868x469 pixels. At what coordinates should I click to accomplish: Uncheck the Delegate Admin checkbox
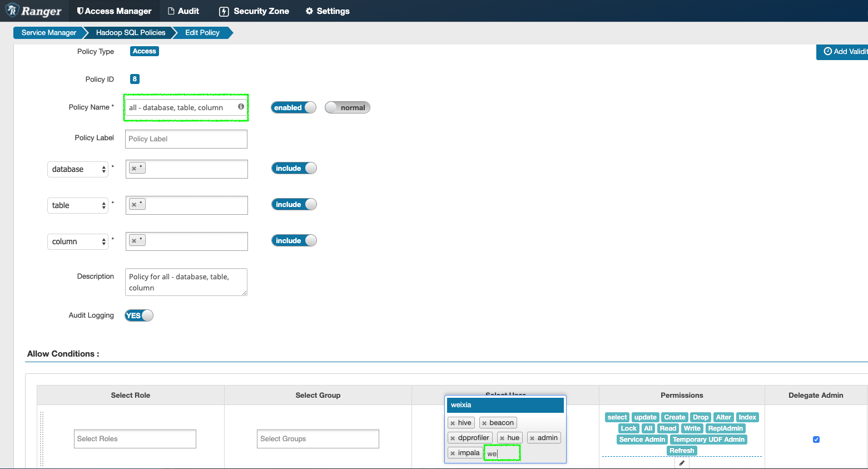coord(816,440)
